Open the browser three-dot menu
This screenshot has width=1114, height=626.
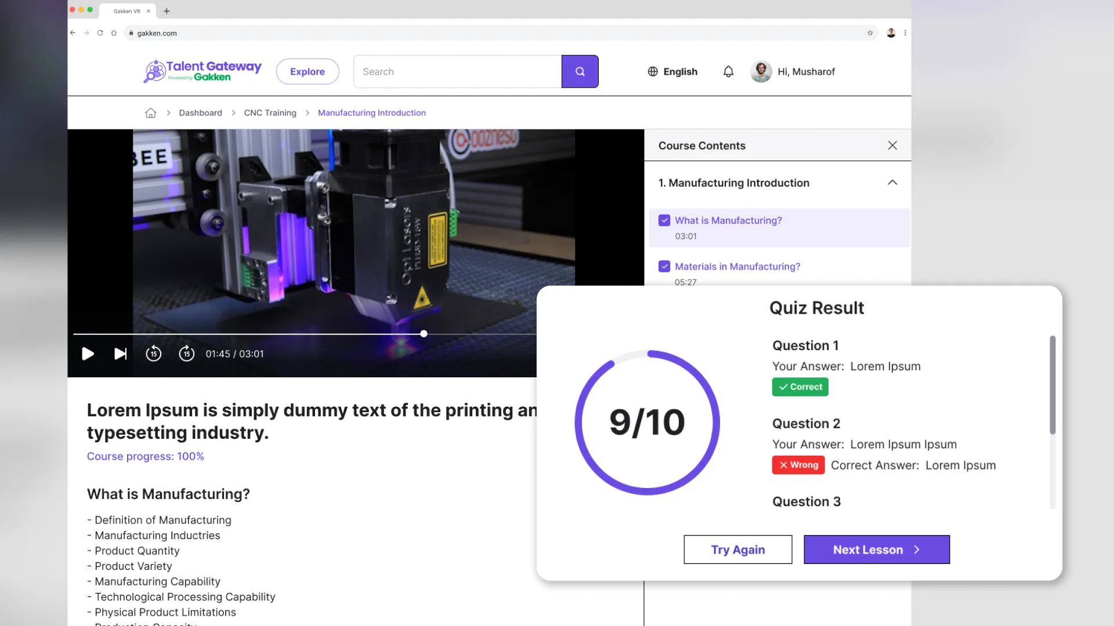(905, 33)
